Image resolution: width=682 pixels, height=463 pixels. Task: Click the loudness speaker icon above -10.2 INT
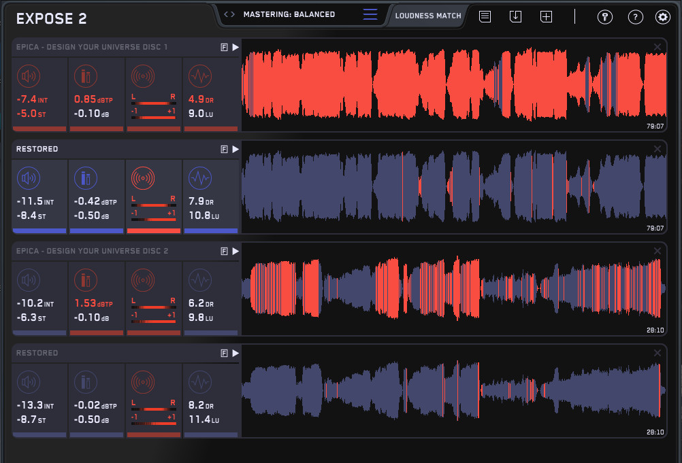click(x=29, y=280)
